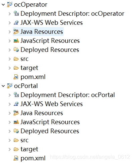Expand Java Resources under ocOperator

10,32
